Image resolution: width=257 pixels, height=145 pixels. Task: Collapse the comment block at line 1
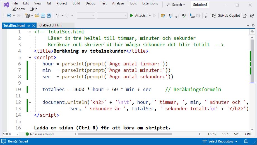click(30, 32)
